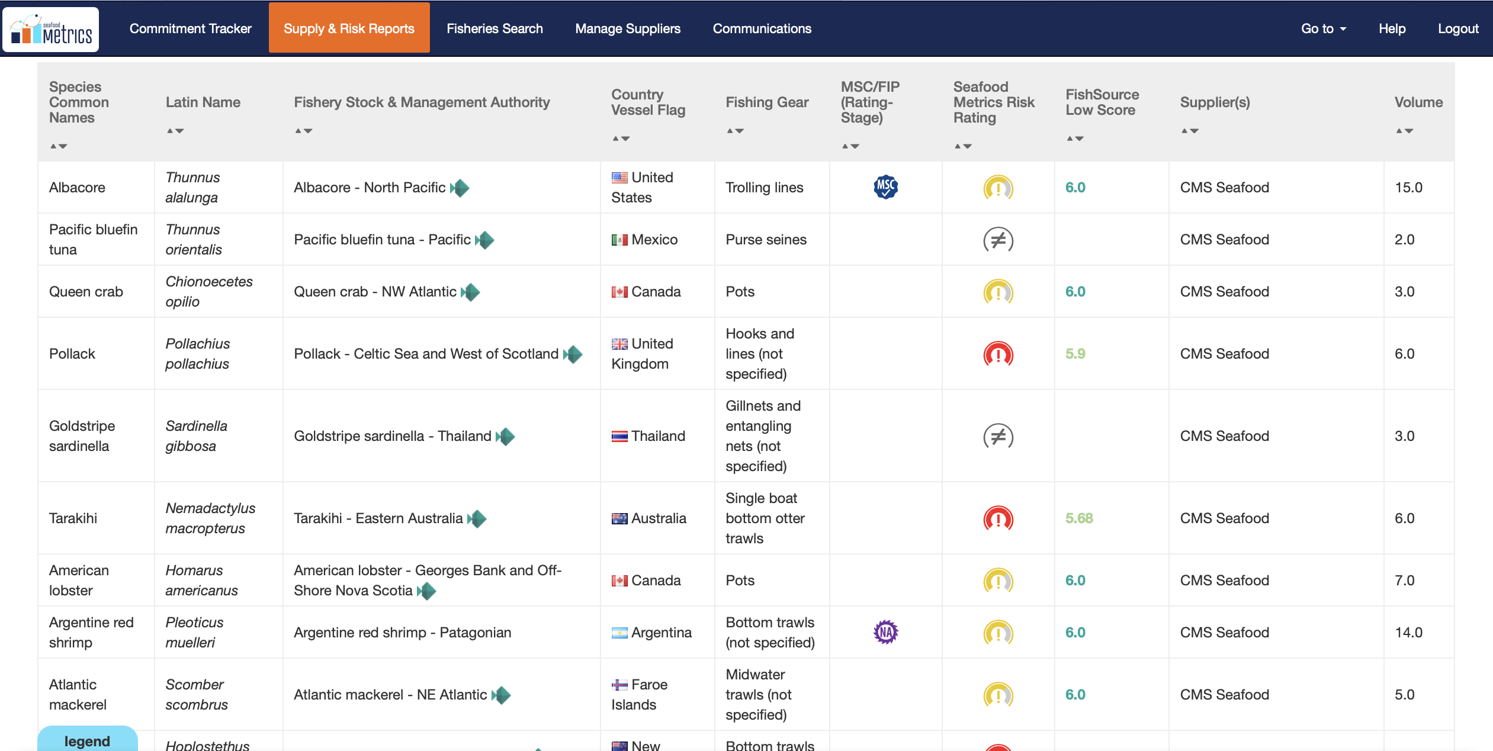The image size is (1493, 751).
Task: Click FishSource diamond icon beside Albacore - North Pacific
Action: pyautogui.click(x=460, y=188)
